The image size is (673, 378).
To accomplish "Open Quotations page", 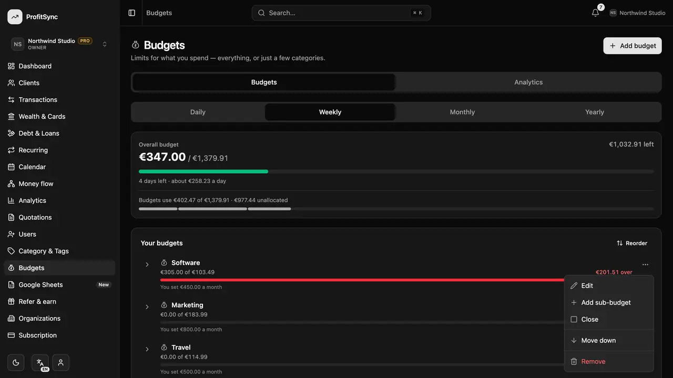I will coord(59,217).
